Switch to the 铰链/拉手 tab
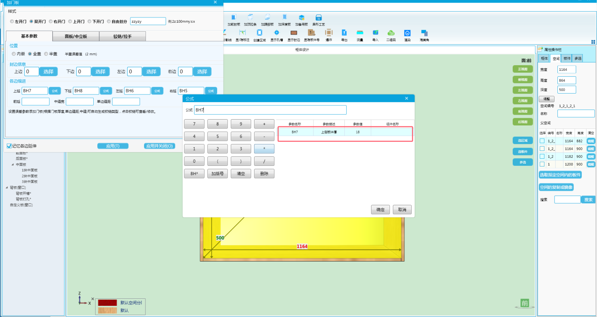This screenshot has height=317, width=597. tap(122, 36)
